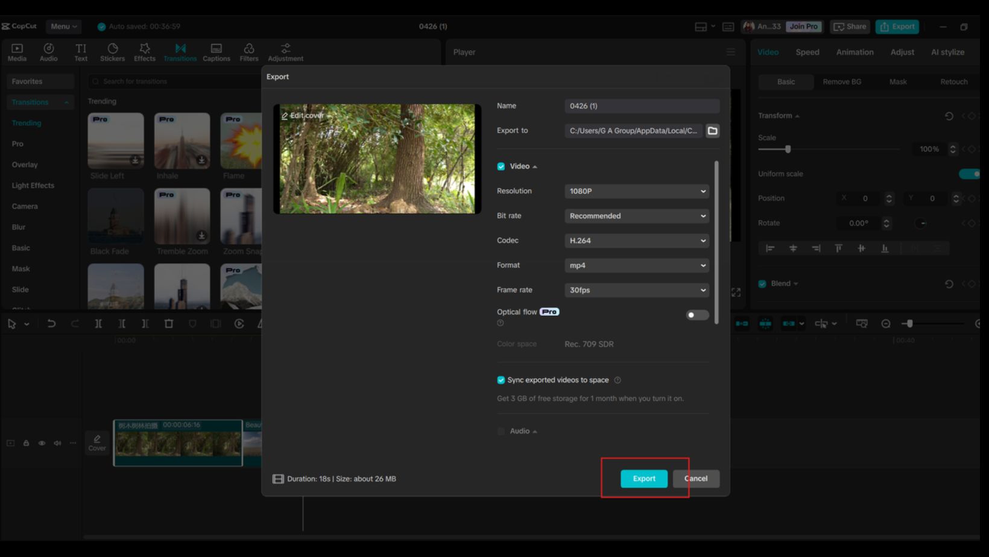
Task: Open the Stickers panel
Action: click(x=112, y=52)
